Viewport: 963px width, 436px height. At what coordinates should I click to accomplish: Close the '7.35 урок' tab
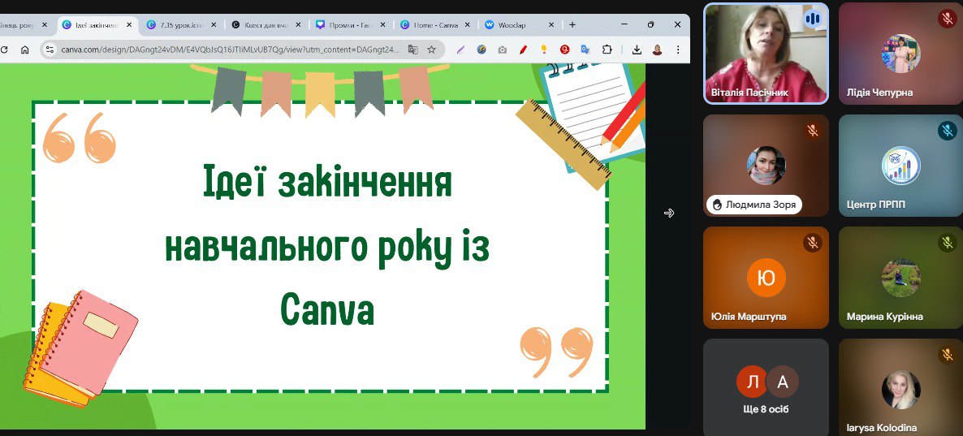coord(214,24)
